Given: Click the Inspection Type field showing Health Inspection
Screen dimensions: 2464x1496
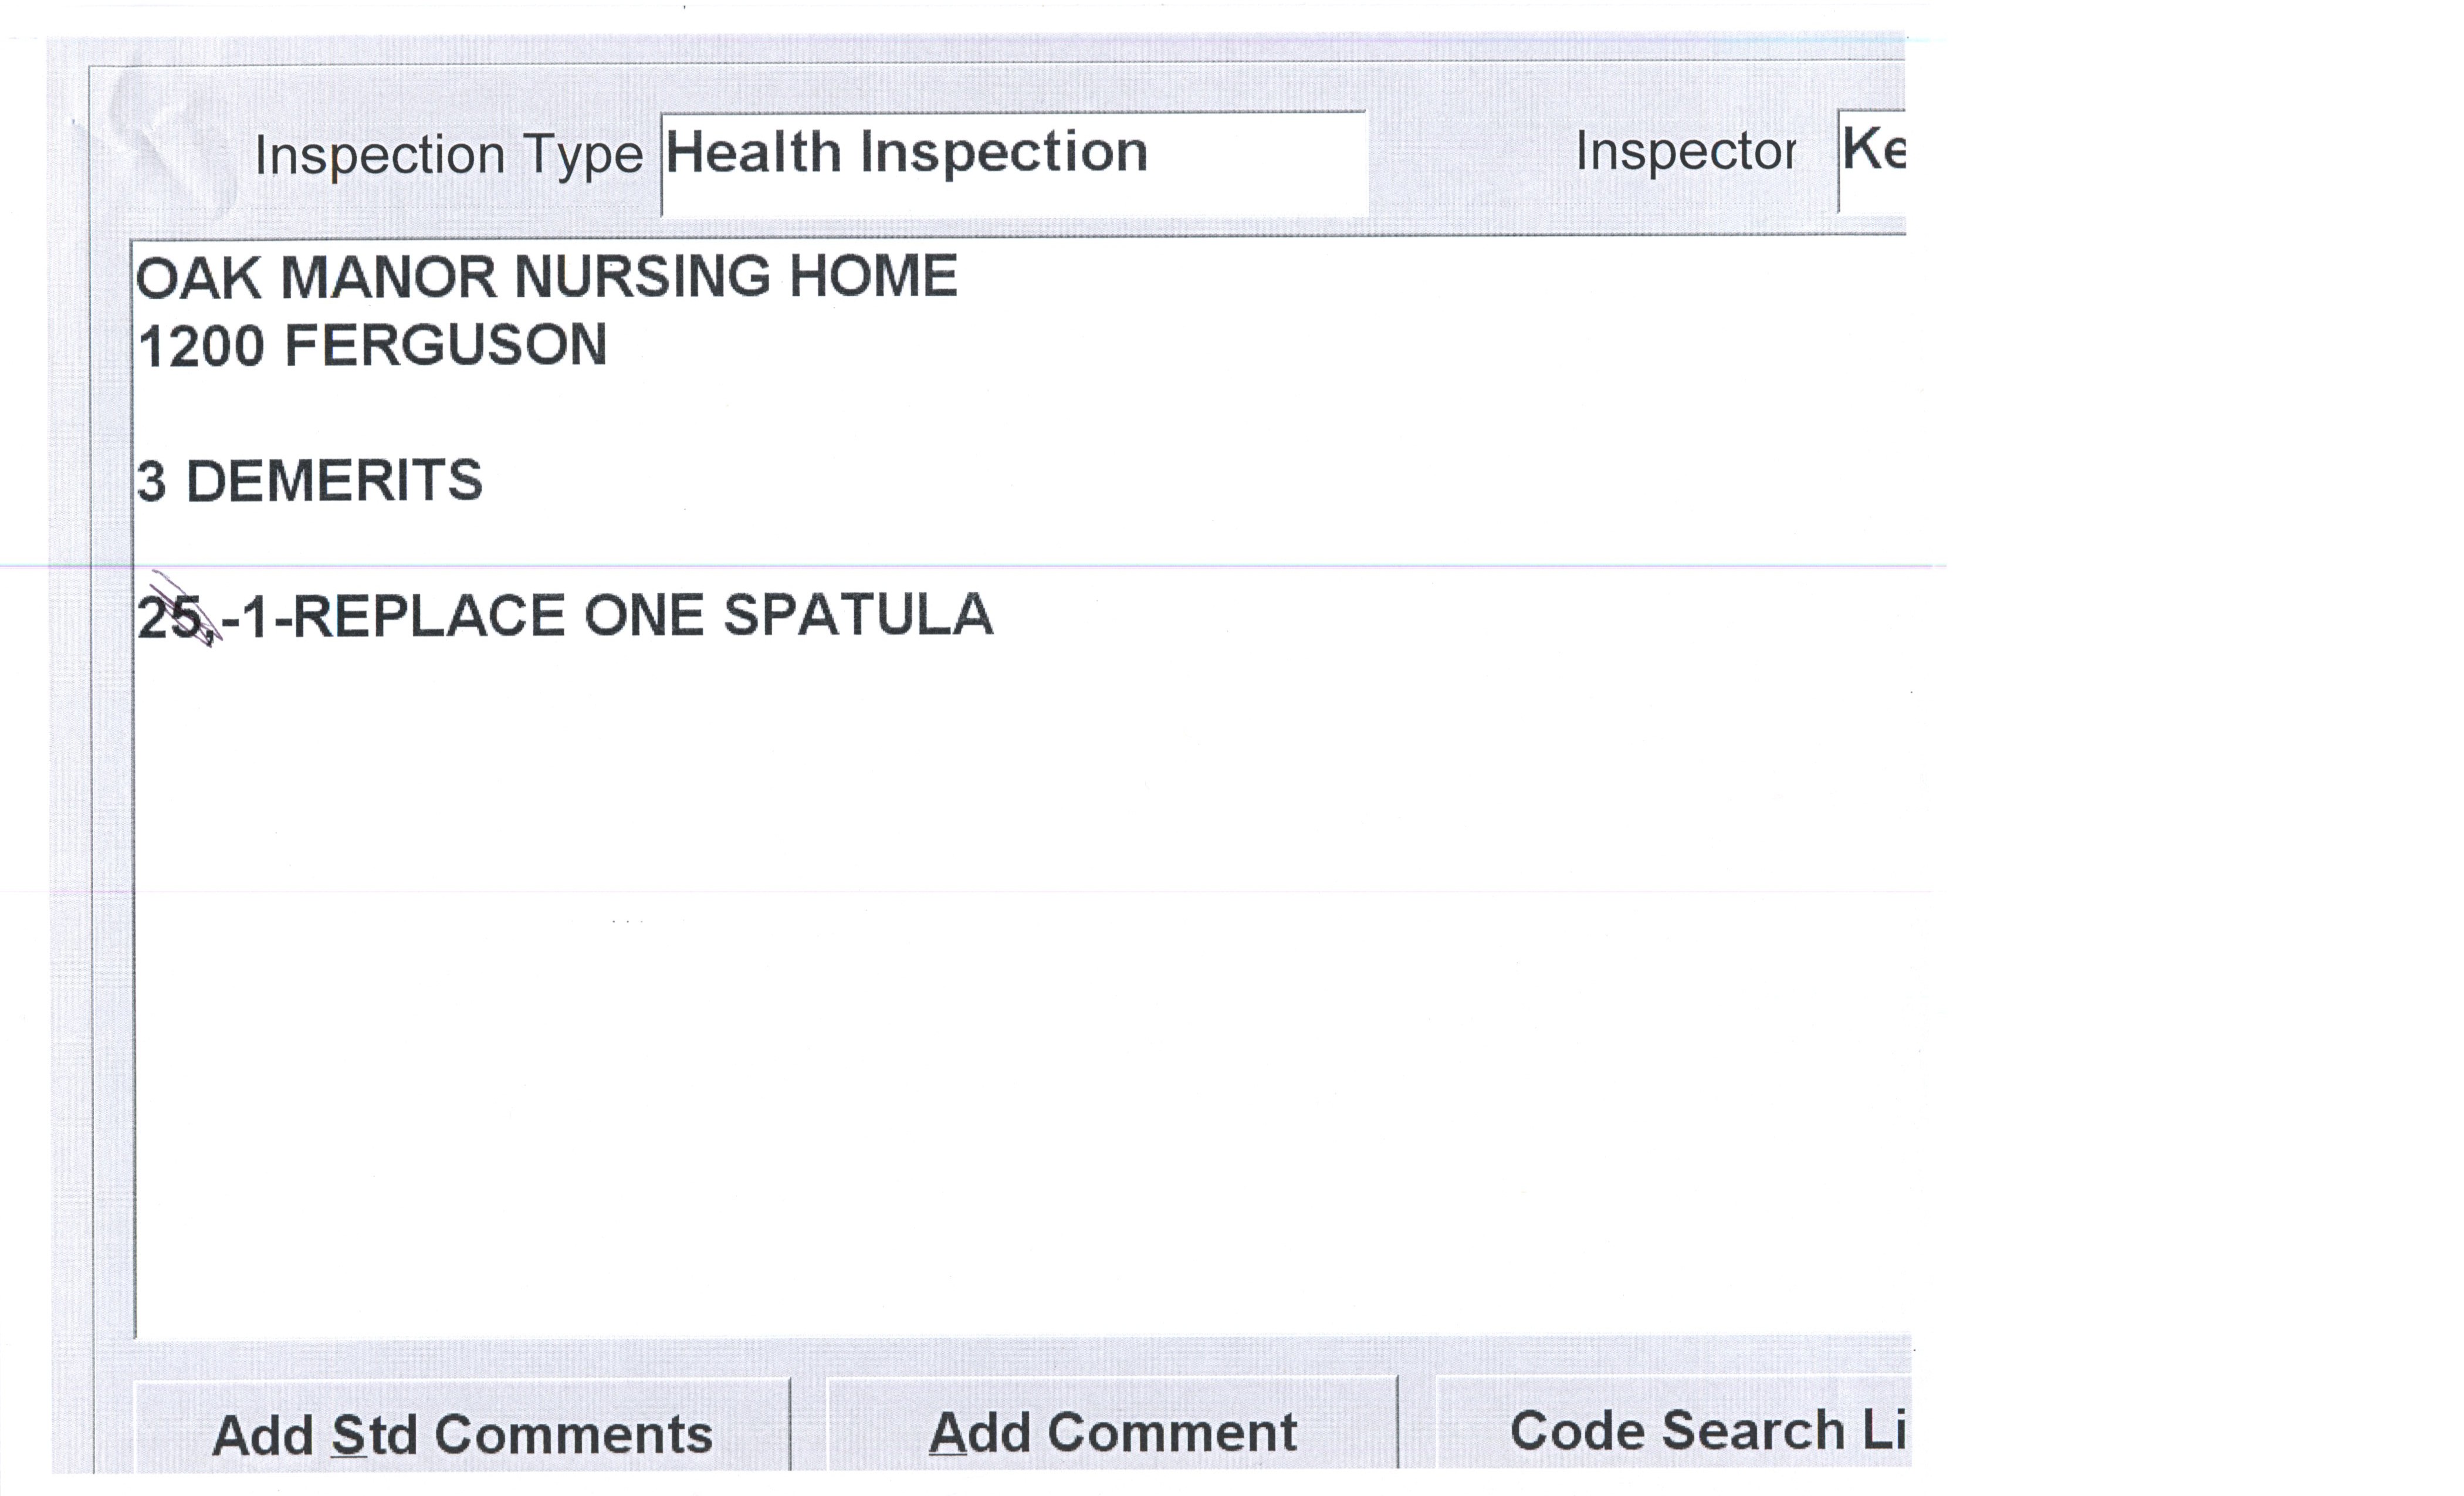Looking at the screenshot, I should (1012, 163).
